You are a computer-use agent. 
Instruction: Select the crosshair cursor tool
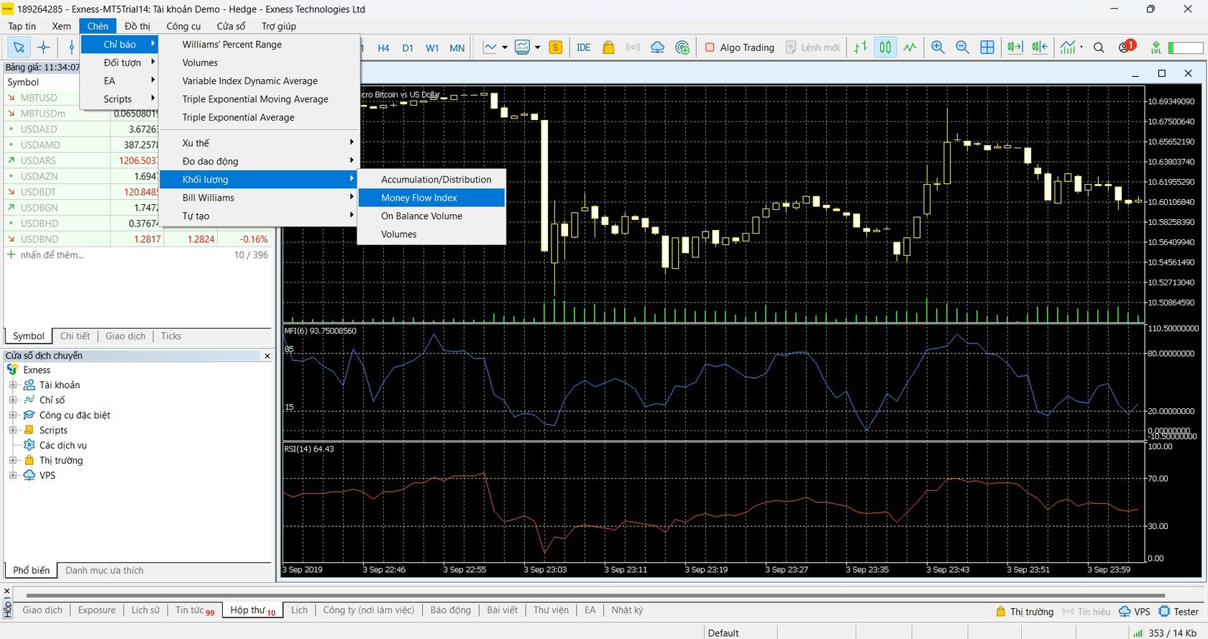44,47
